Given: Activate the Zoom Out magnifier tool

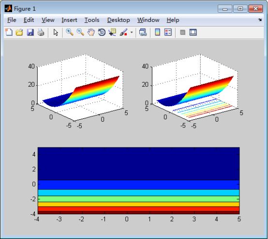Looking at the screenshot, I should click(80, 32).
